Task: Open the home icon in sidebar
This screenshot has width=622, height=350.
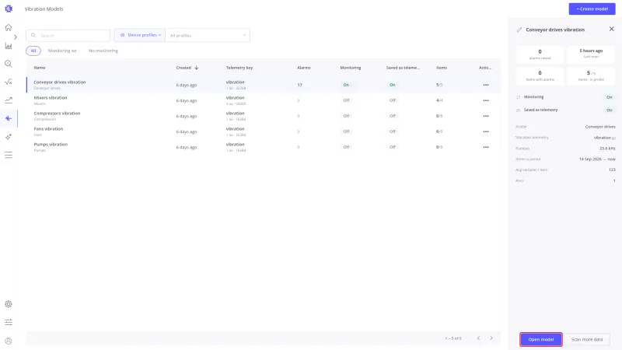Action: pyautogui.click(x=9, y=27)
